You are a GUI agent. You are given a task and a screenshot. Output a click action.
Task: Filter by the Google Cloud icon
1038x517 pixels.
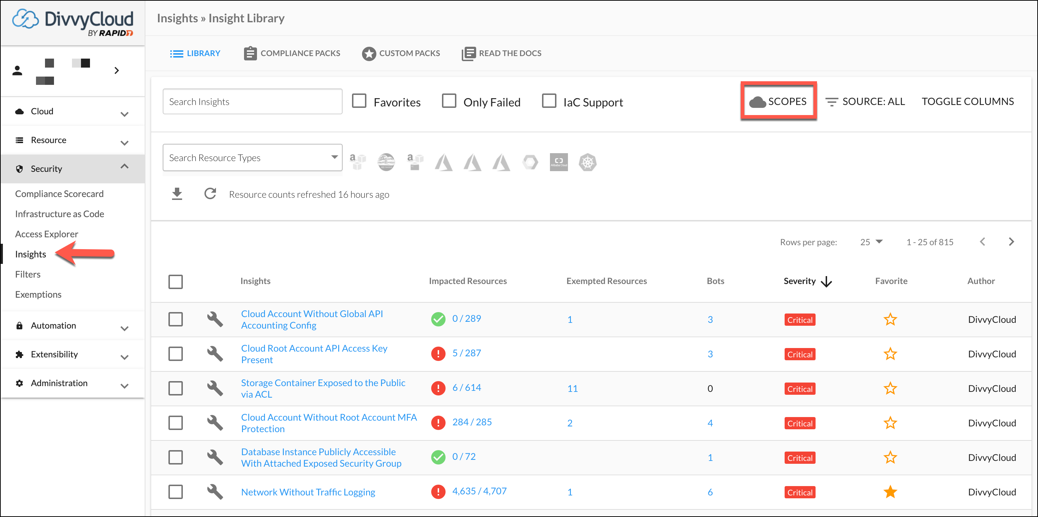click(530, 162)
